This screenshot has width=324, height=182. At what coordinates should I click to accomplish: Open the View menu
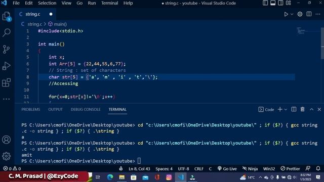pos(66,3)
